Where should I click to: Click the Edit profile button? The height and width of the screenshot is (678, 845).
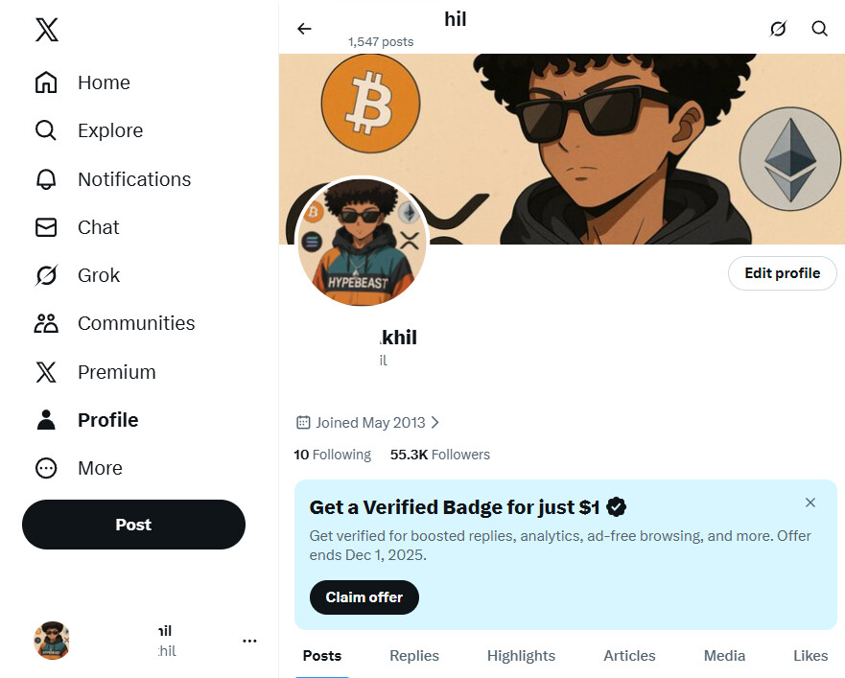pyautogui.click(x=782, y=273)
